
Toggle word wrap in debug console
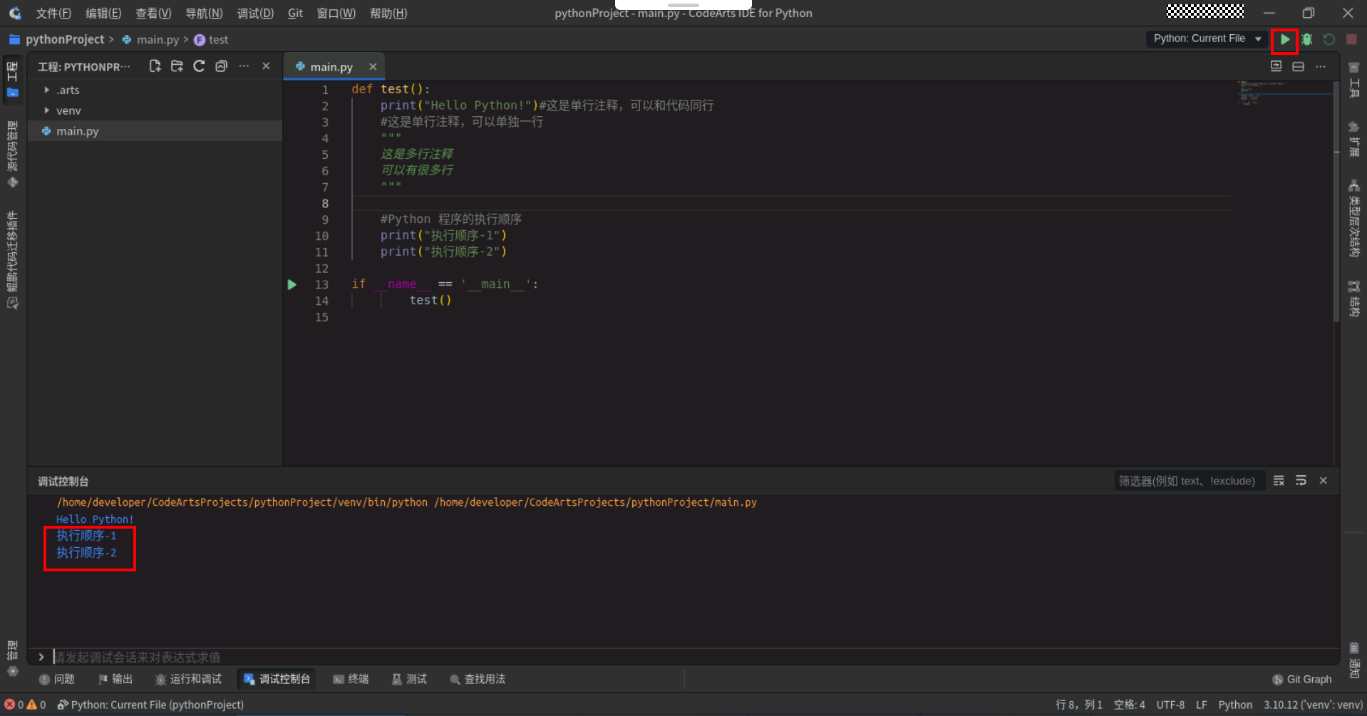click(x=1301, y=481)
